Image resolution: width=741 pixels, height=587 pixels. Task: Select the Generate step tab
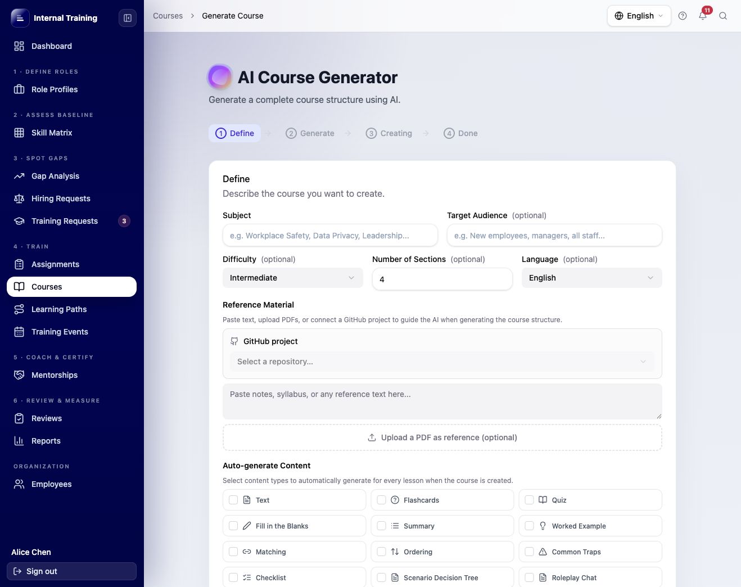pos(310,133)
